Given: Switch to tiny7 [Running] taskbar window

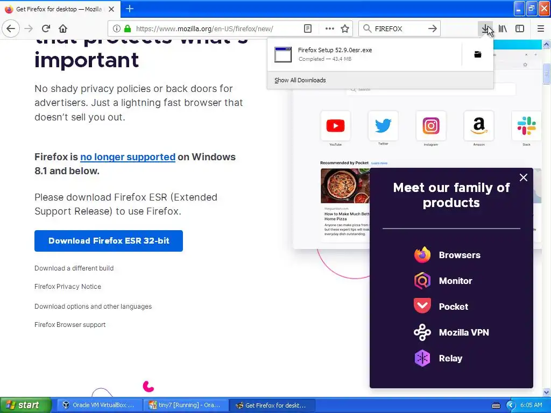Looking at the screenshot, I should (x=185, y=405).
